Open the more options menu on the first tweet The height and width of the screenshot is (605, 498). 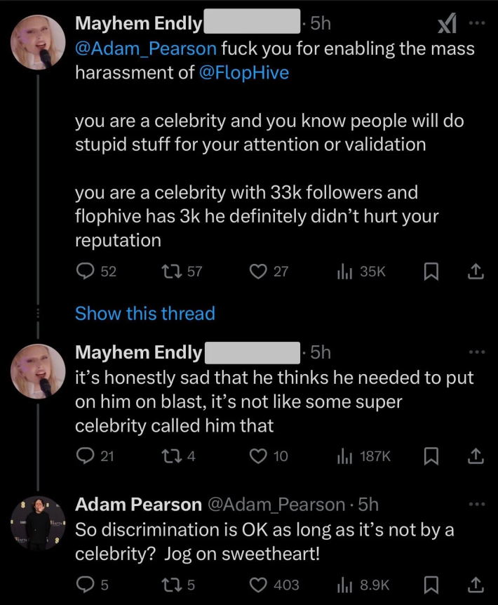click(476, 22)
